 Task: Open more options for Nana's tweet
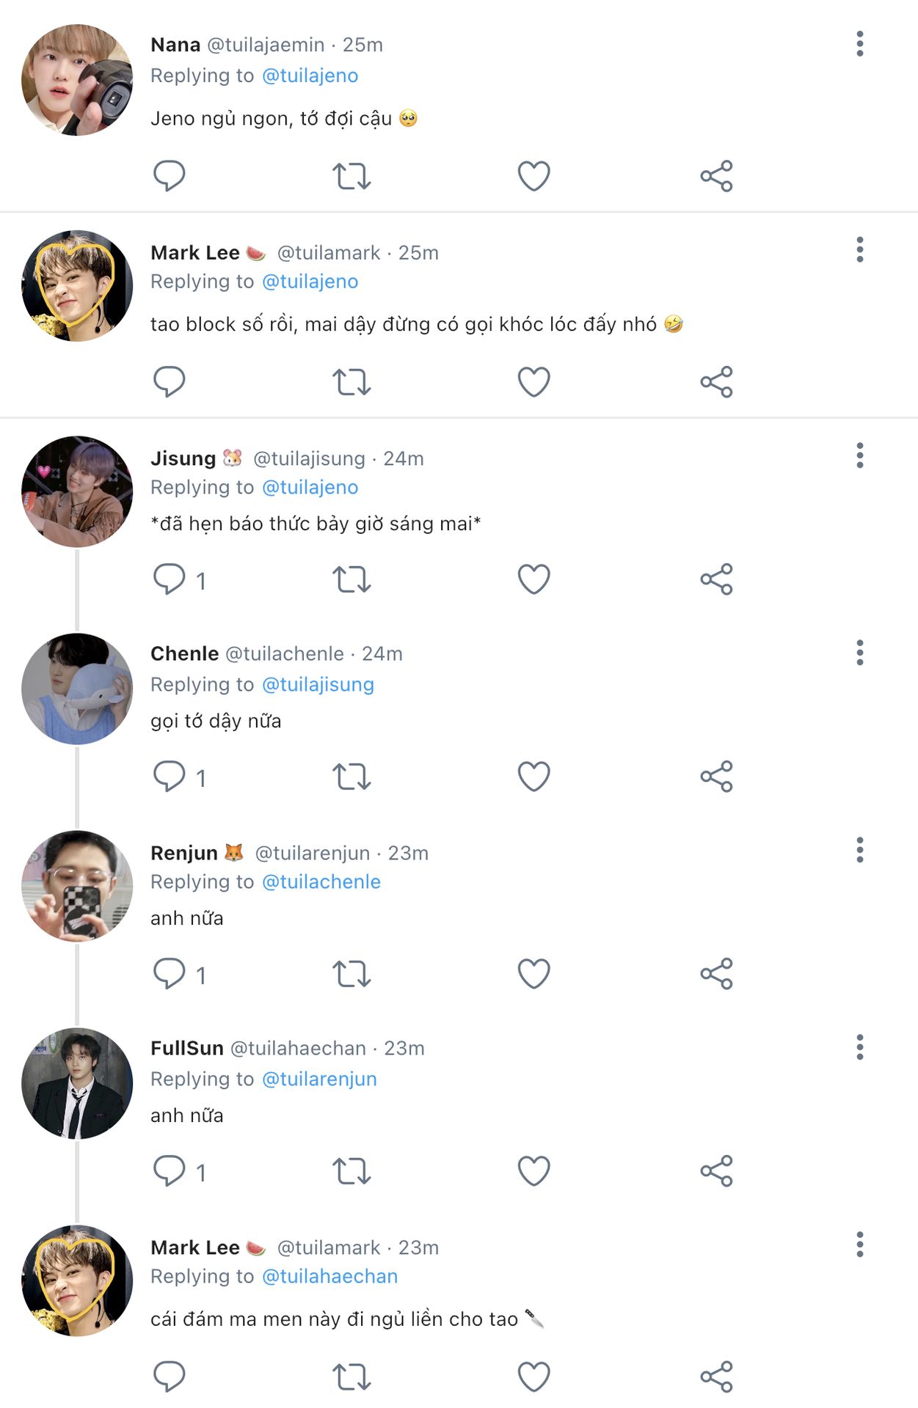pyautogui.click(x=859, y=44)
